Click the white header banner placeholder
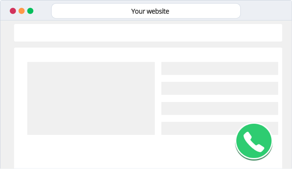Image resolution: width=292 pixels, height=169 pixels. [148, 33]
